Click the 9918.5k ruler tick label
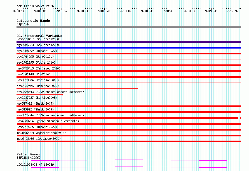Viewport: 249px width, 171px height. tap(61, 11)
